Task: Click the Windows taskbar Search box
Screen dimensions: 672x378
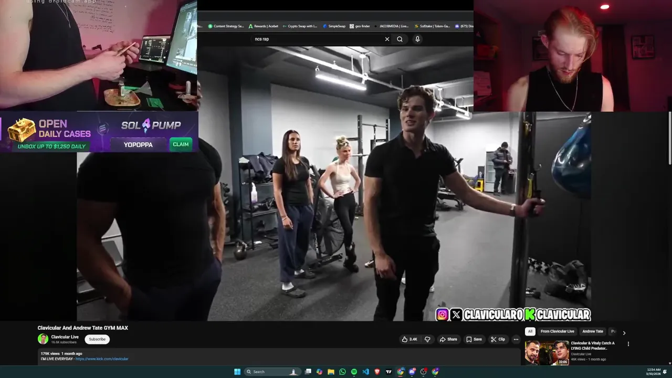Action: click(x=272, y=372)
